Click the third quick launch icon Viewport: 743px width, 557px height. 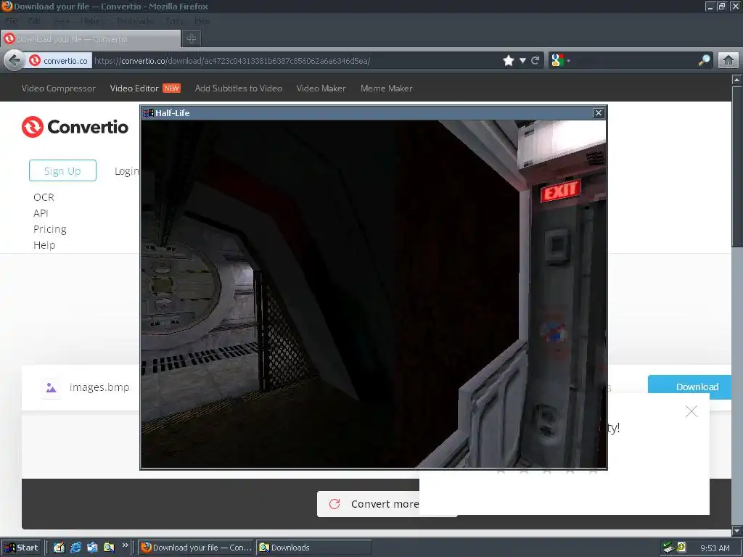click(x=92, y=548)
